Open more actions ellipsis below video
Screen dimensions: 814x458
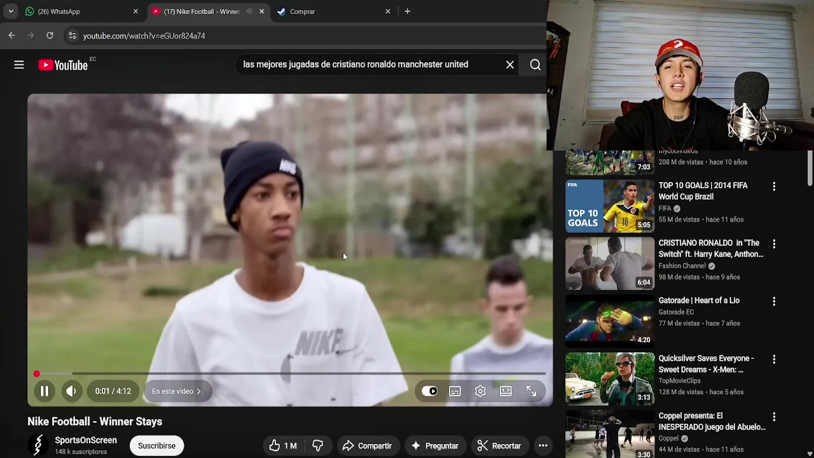point(543,446)
